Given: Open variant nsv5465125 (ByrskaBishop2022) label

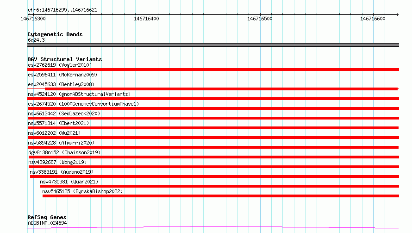Looking at the screenshot, I should click(x=82, y=191).
